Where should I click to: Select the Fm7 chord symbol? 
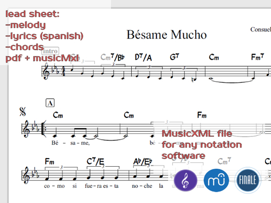coord(257,57)
